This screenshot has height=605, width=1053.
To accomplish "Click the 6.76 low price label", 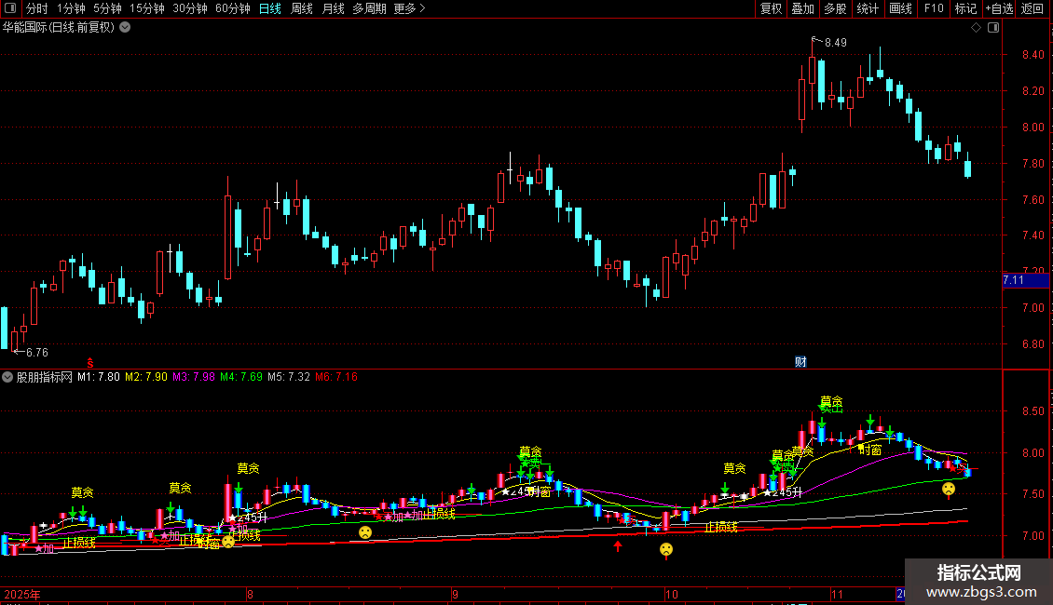I will [x=37, y=352].
